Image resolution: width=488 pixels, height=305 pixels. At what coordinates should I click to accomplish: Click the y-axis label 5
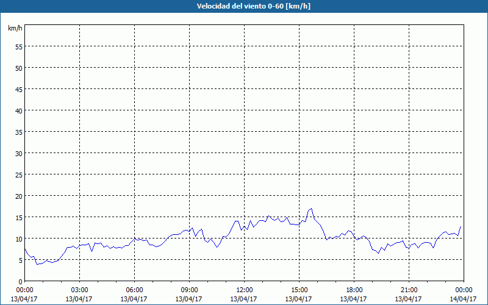click(21, 260)
